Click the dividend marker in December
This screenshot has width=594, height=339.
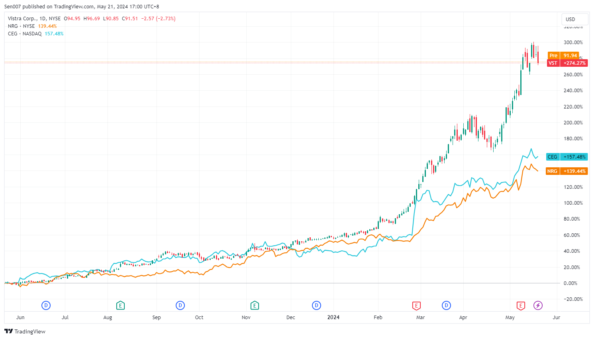point(316,305)
